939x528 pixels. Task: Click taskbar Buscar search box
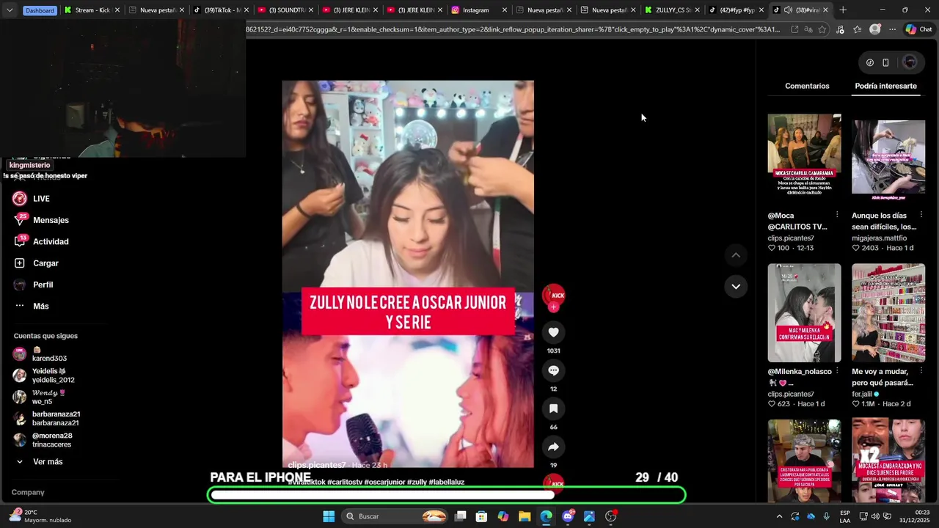(x=396, y=516)
